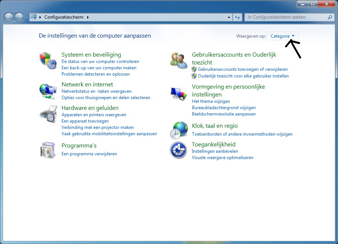Viewport: 338px width, 244px height.
Task: Click Netwerkstatus en -taken weergeven
Action: click(97, 91)
